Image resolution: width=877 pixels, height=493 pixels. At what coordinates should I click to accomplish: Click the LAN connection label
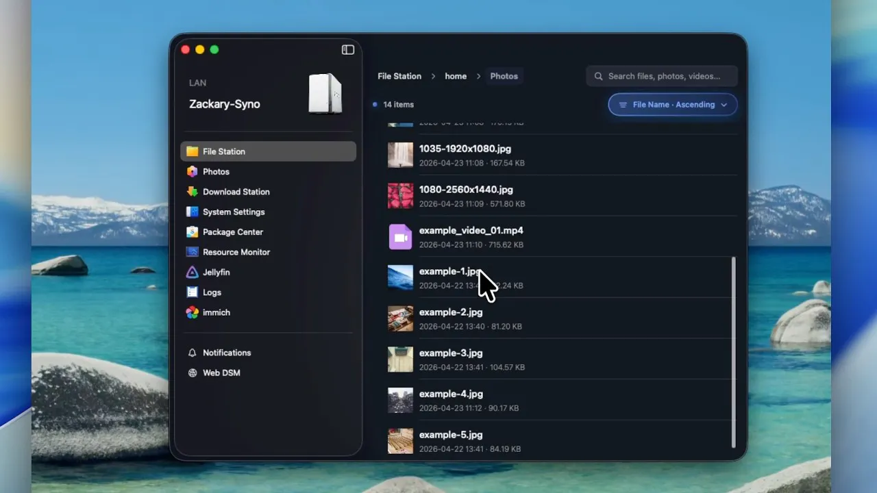(197, 83)
